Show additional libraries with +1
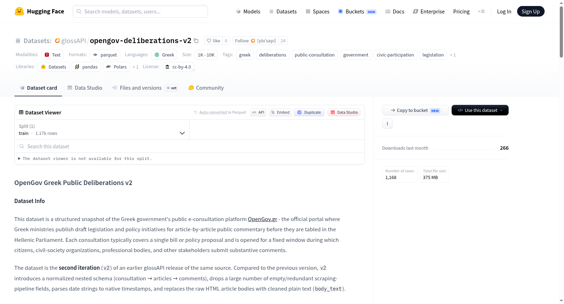This screenshot has width=564, height=304. point(135,67)
